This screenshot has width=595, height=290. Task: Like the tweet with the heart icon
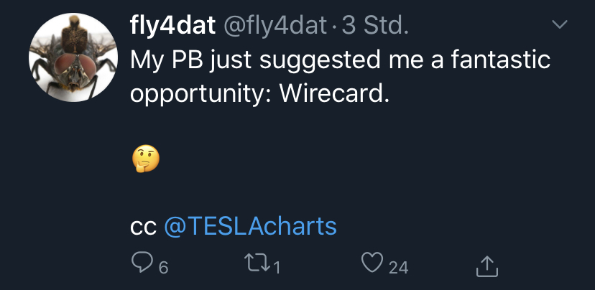(372, 266)
